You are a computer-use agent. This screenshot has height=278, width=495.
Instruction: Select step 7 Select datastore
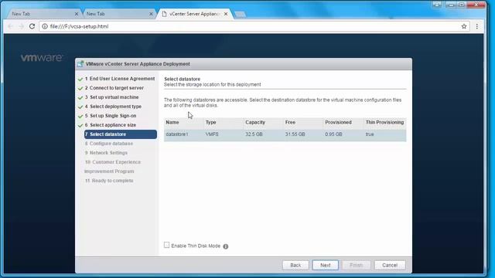pos(121,134)
